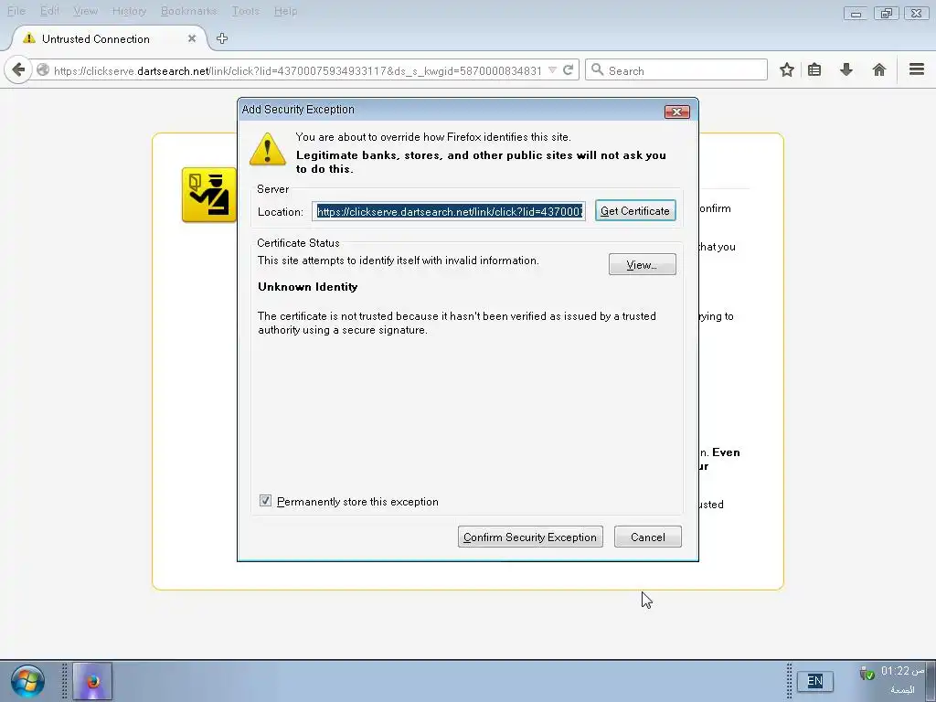
Task: Reload the page with the refresh icon
Action: [x=569, y=70]
